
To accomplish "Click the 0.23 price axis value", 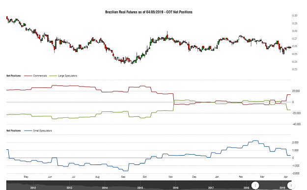I will pos(294,69).
